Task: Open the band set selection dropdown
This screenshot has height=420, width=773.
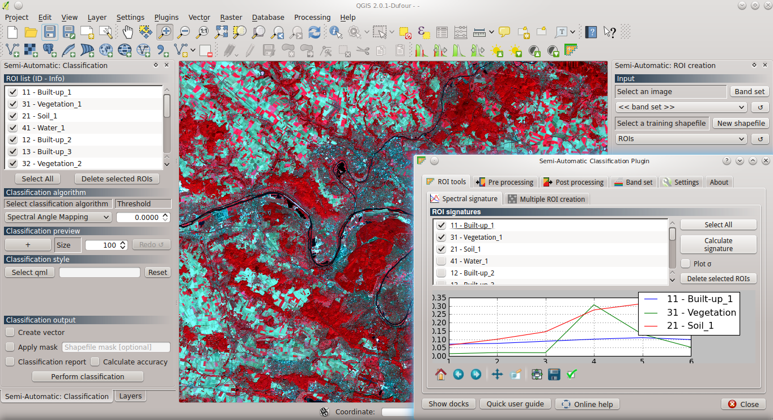Action: pyautogui.click(x=681, y=107)
